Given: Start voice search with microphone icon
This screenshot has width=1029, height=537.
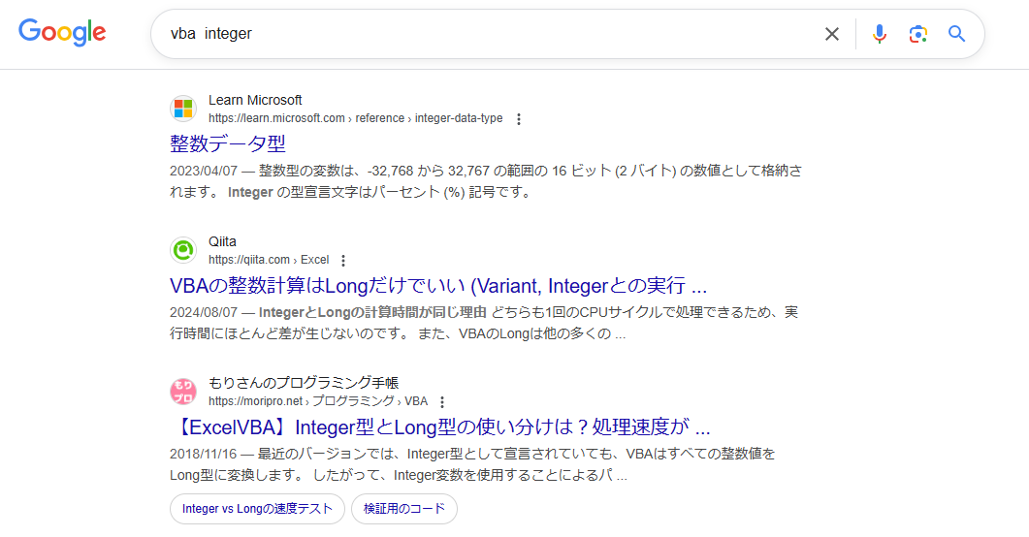Looking at the screenshot, I should coord(880,34).
